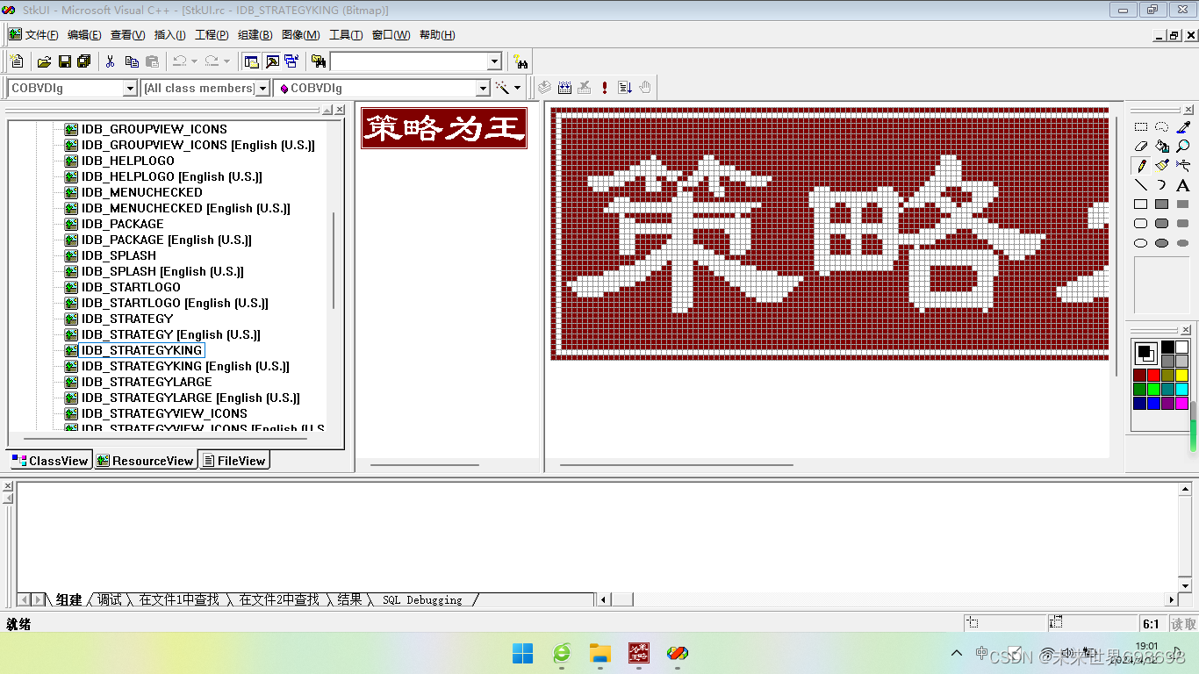1199x674 pixels.
Task: Pick the Fill bucket tool
Action: [1161, 146]
